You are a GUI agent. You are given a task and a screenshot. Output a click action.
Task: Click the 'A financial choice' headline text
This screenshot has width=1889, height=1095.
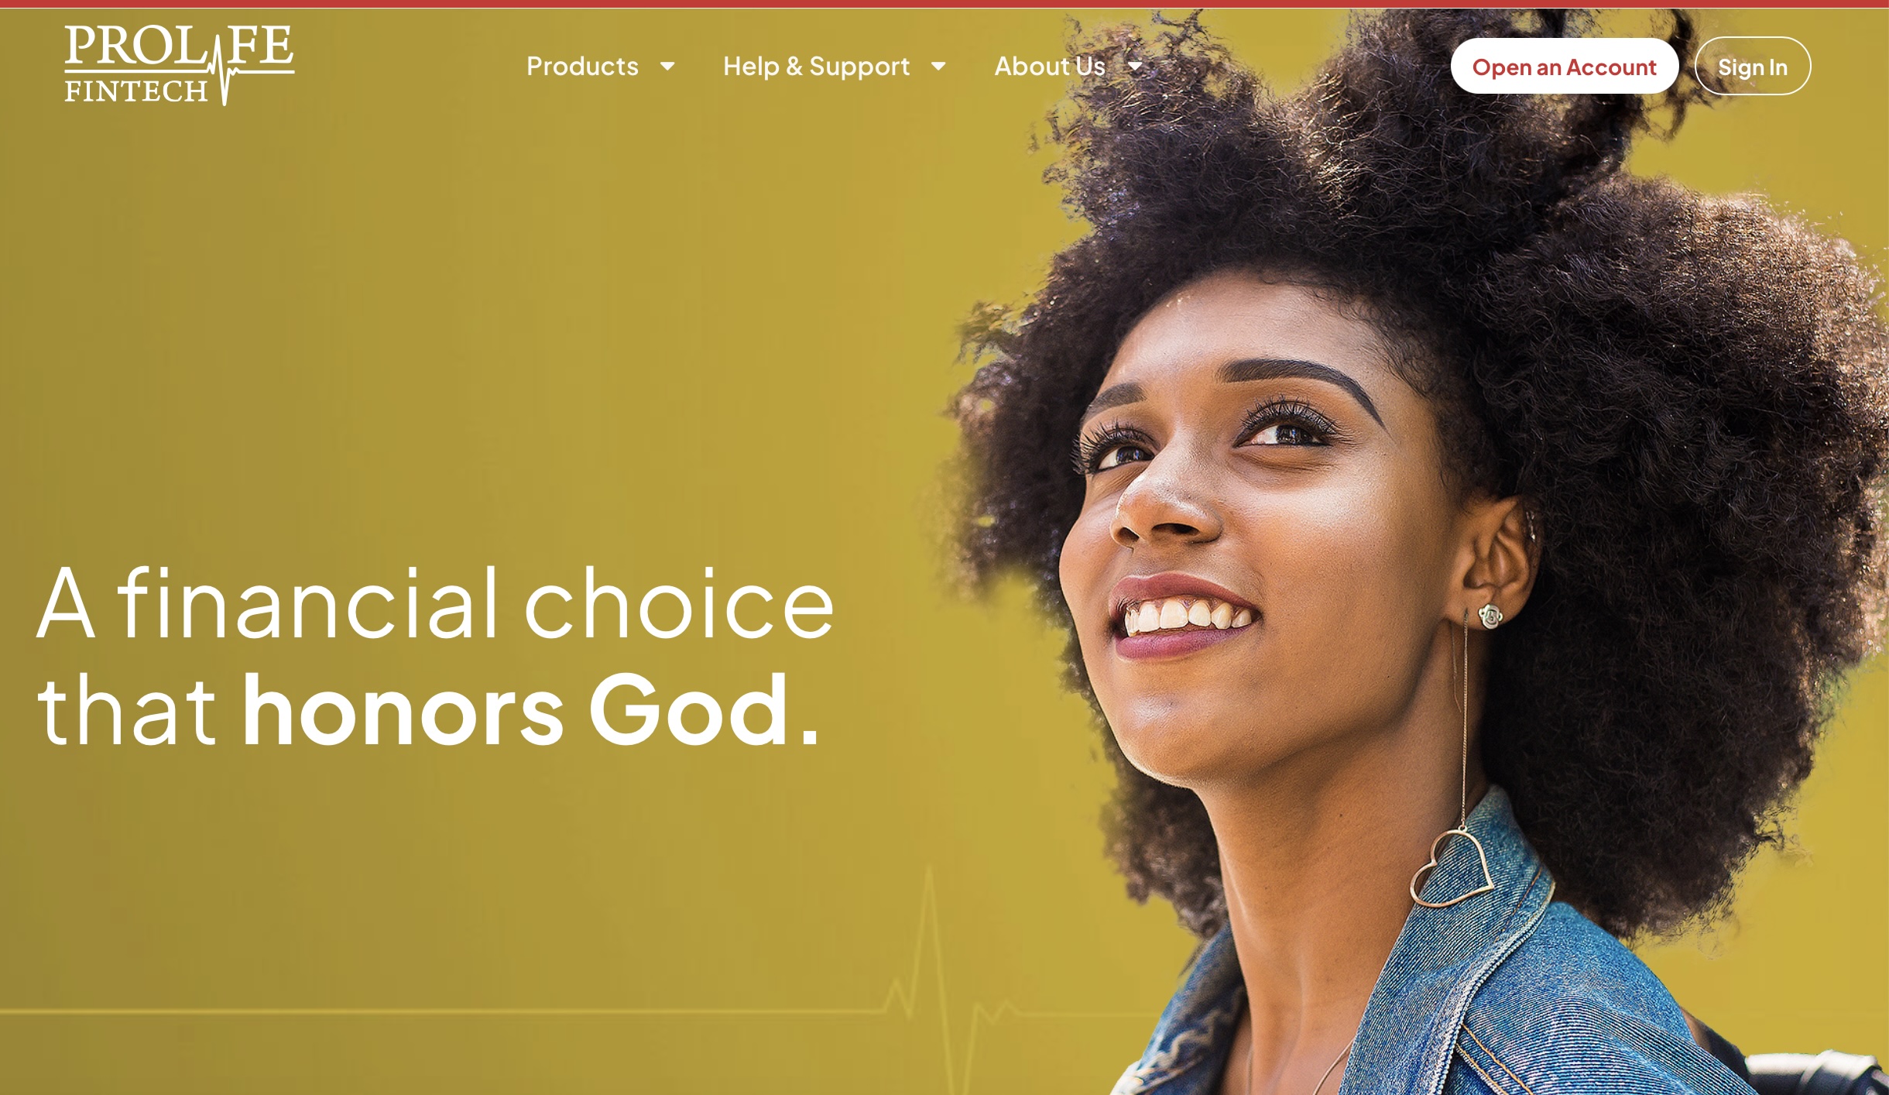(436, 603)
